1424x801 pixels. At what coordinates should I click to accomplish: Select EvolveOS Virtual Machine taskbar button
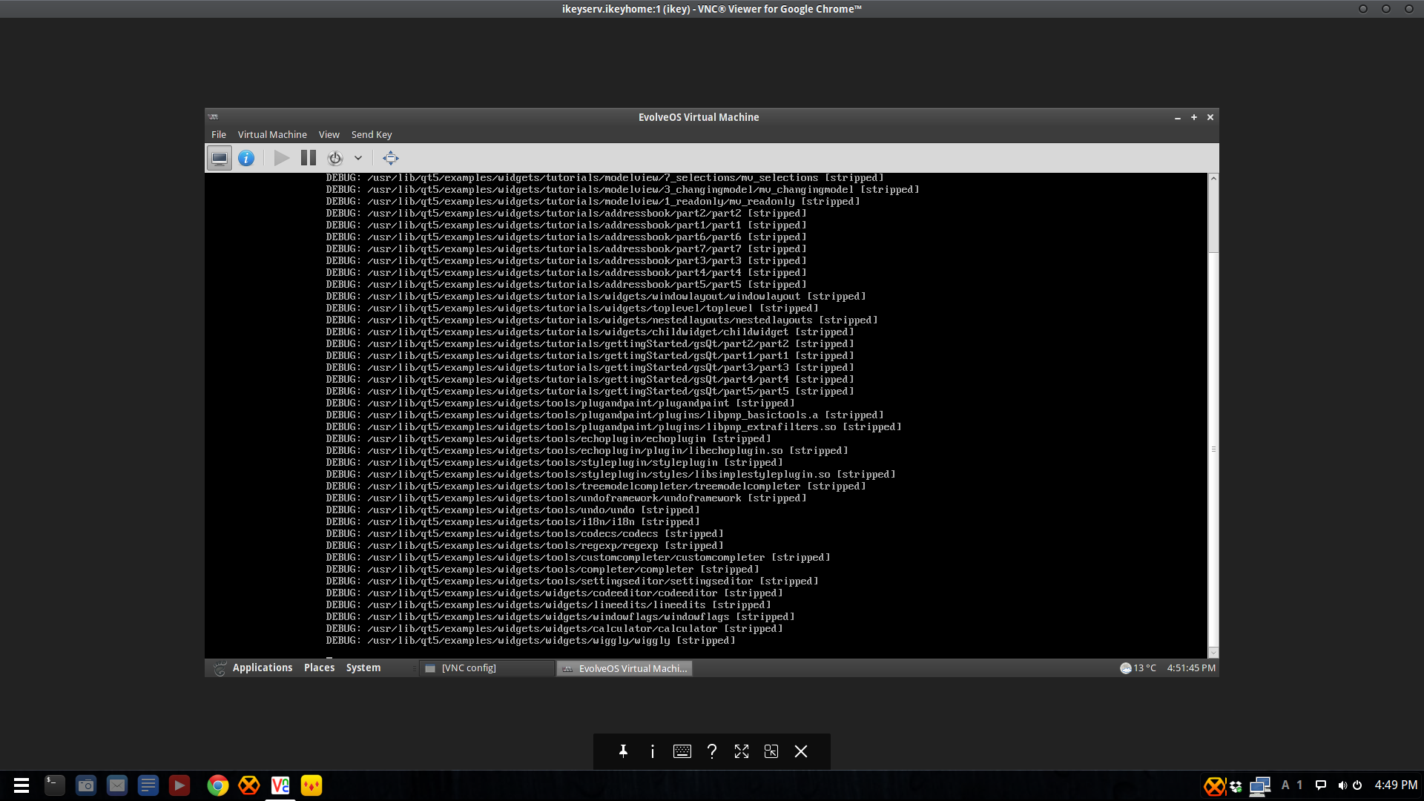pos(624,668)
